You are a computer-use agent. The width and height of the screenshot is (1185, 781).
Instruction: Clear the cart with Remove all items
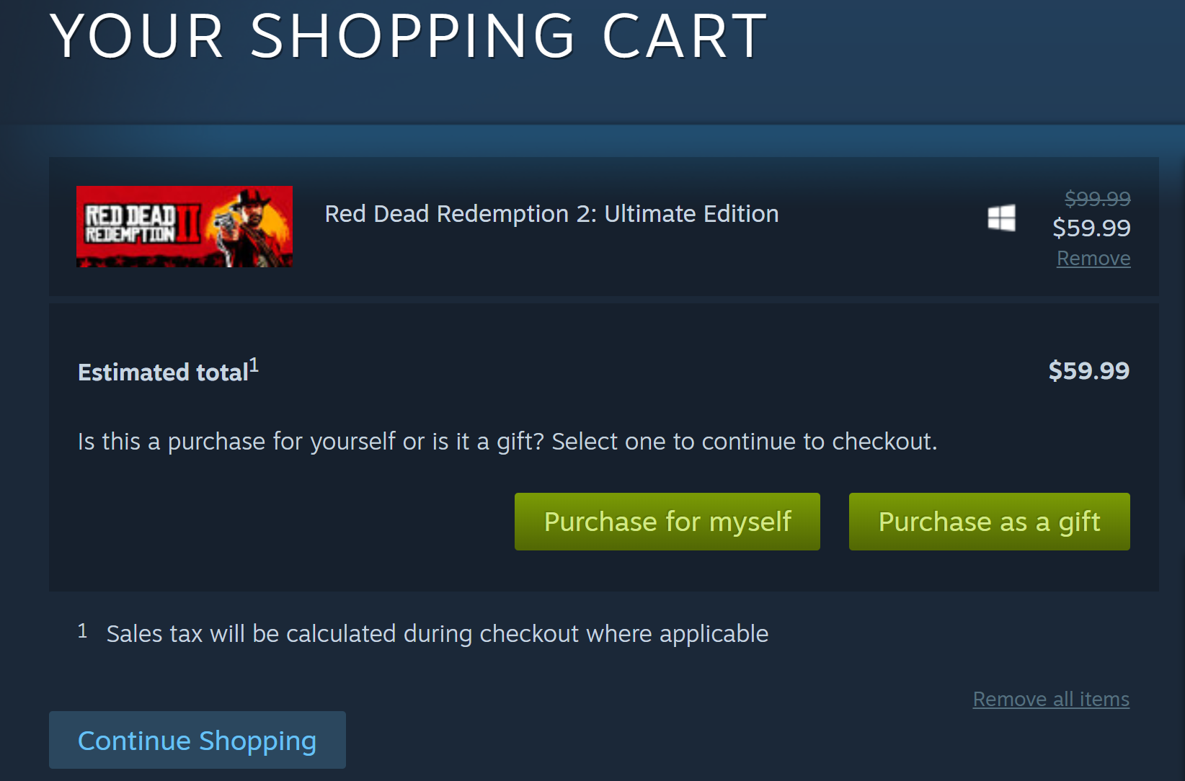[1050, 699]
